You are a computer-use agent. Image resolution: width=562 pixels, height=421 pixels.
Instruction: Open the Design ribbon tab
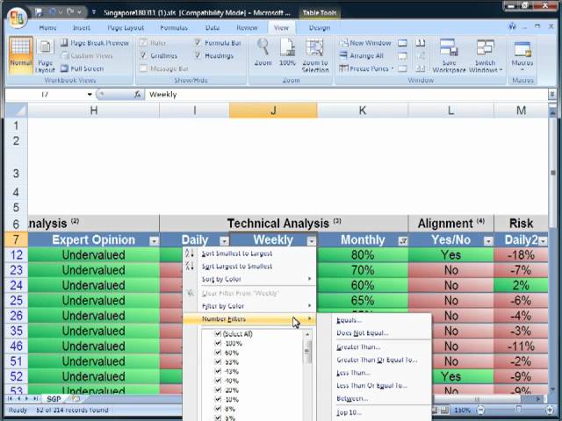320,27
